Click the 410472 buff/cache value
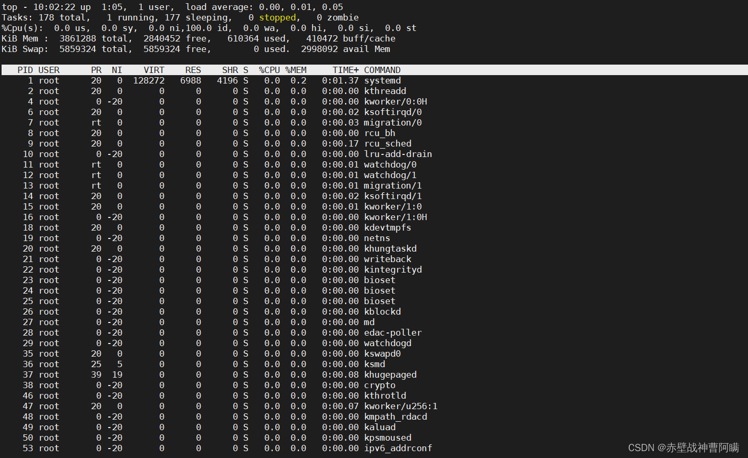 (x=322, y=38)
